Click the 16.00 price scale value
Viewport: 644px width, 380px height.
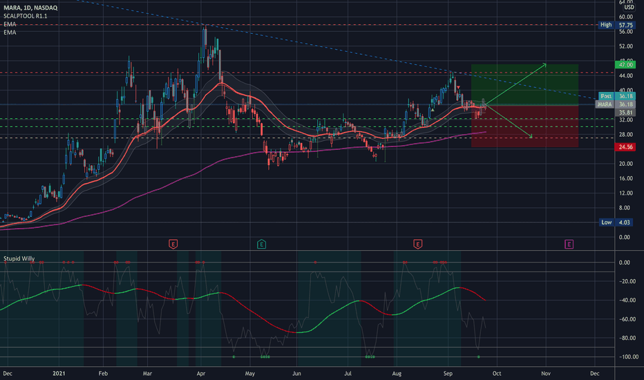coord(626,179)
